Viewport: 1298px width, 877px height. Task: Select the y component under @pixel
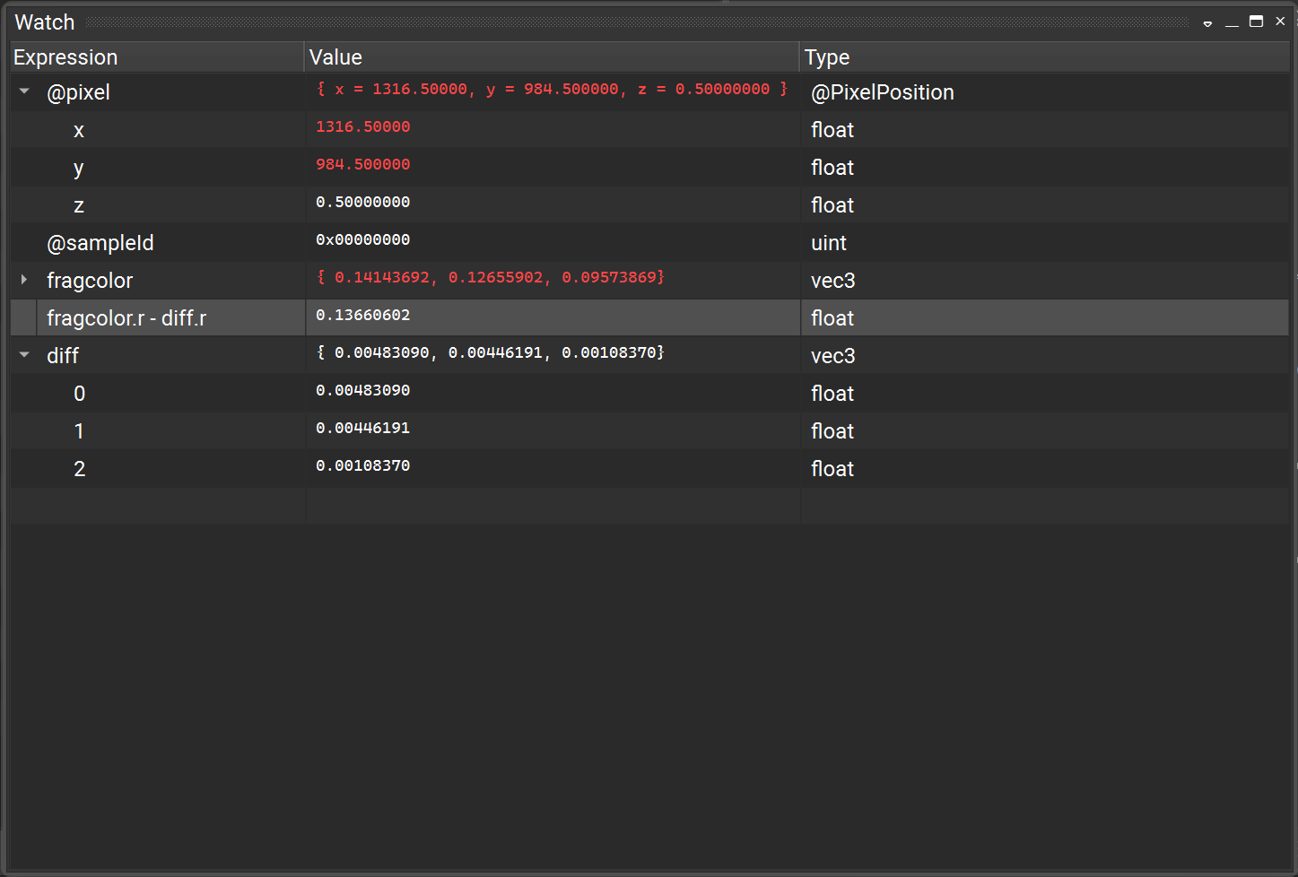tap(78, 167)
